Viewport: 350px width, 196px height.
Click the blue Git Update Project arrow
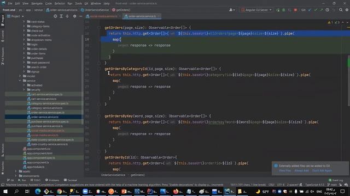pos(310,10)
